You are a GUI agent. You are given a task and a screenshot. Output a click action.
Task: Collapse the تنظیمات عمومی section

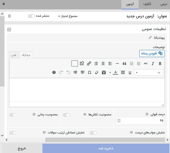pyautogui.click(x=9, y=30)
